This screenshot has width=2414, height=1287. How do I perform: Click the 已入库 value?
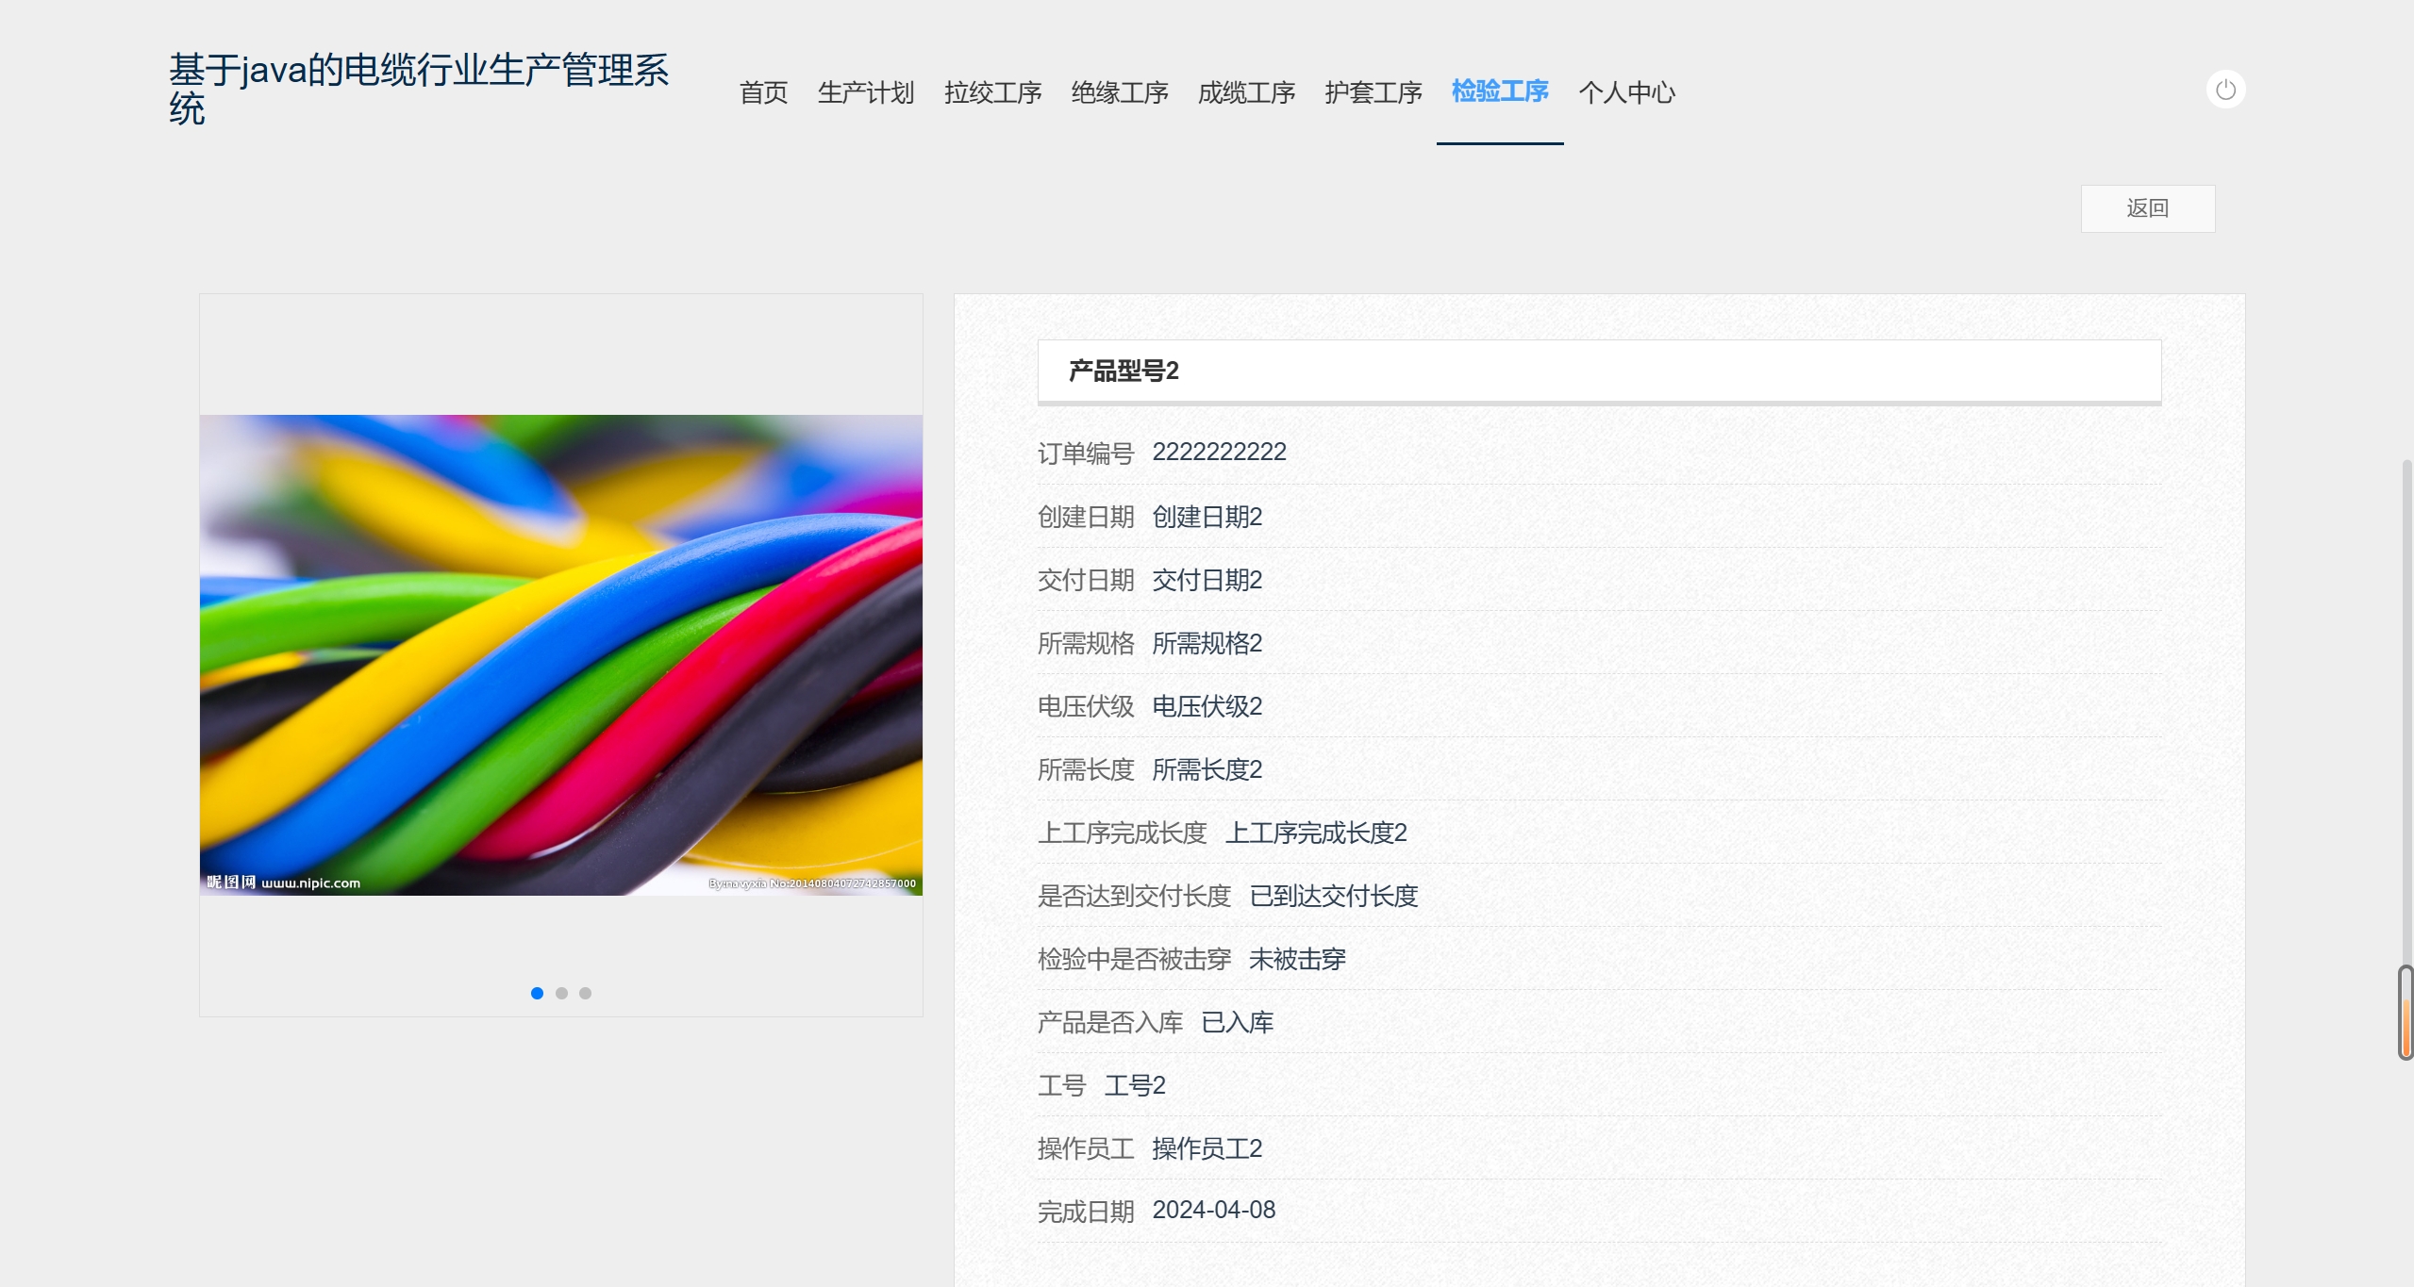click(x=1237, y=1022)
